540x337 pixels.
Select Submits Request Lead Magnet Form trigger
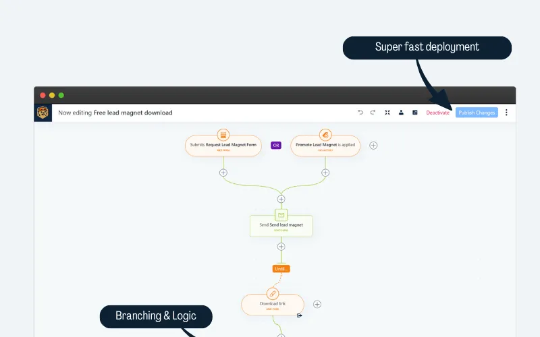pyautogui.click(x=223, y=146)
